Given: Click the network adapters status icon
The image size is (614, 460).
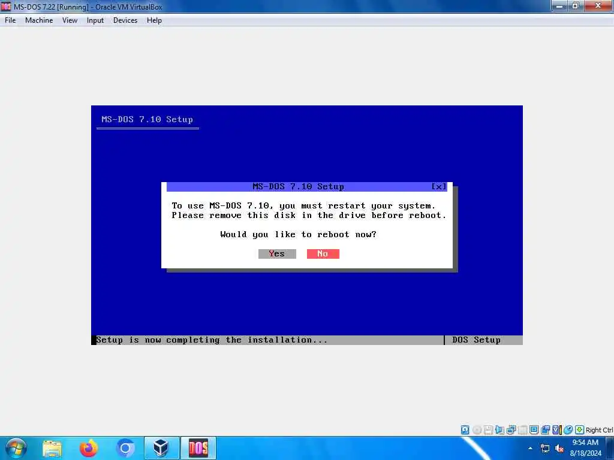Looking at the screenshot, I should coord(511,430).
